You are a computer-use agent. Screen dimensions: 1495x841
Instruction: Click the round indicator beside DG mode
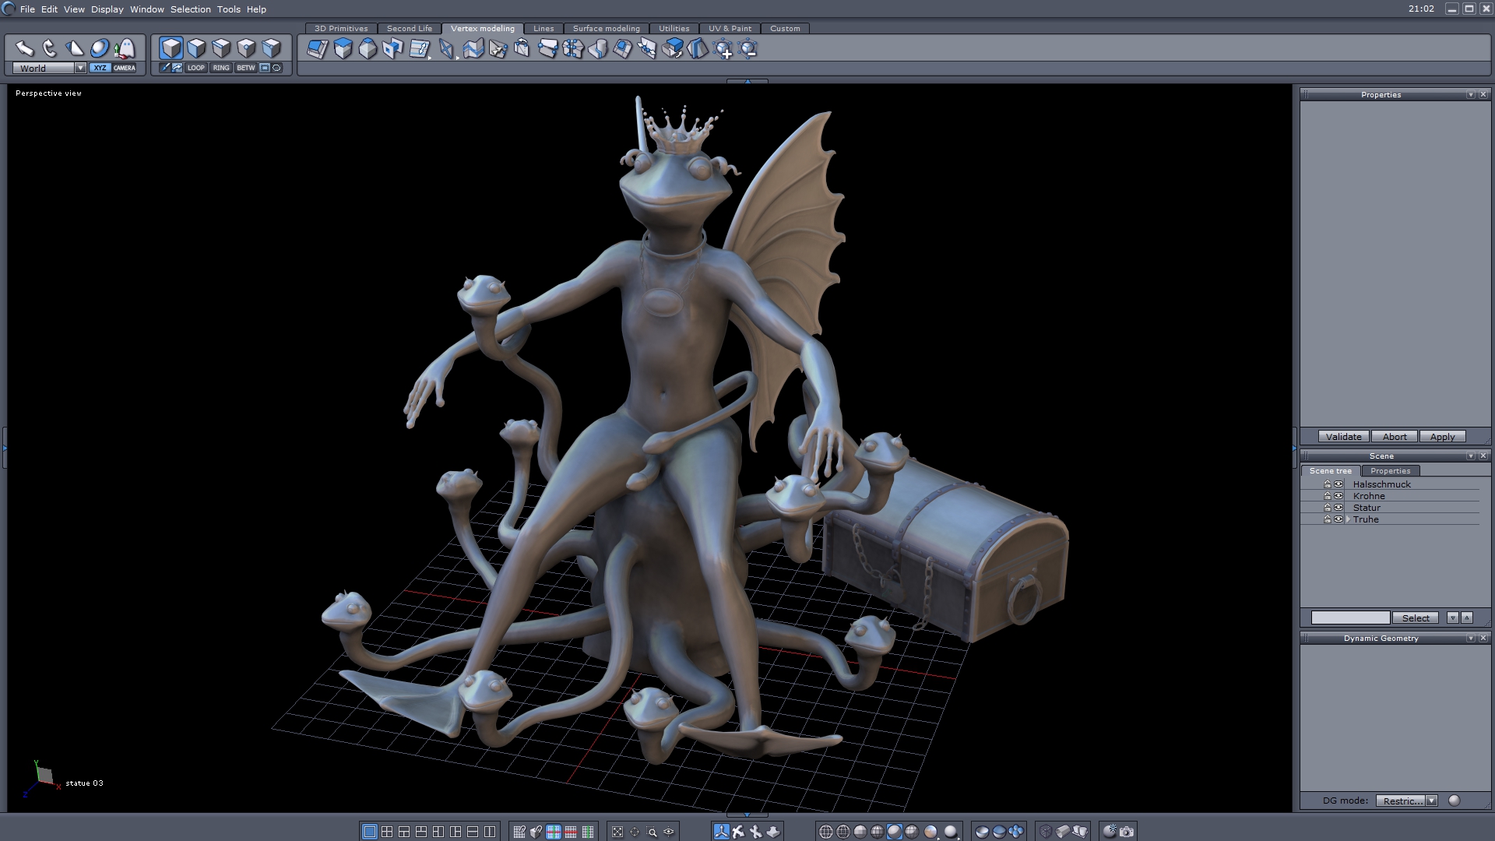click(1454, 801)
